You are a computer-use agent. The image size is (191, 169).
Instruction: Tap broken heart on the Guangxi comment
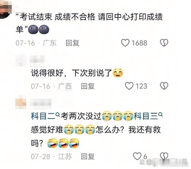164,86
